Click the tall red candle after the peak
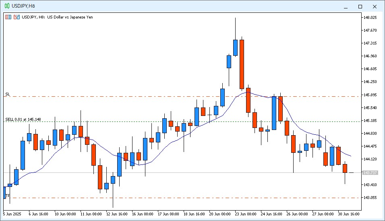 [242, 64]
